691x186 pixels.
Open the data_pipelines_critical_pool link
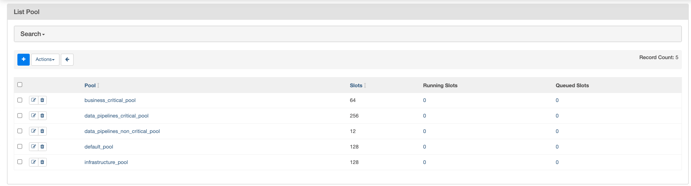pos(116,116)
